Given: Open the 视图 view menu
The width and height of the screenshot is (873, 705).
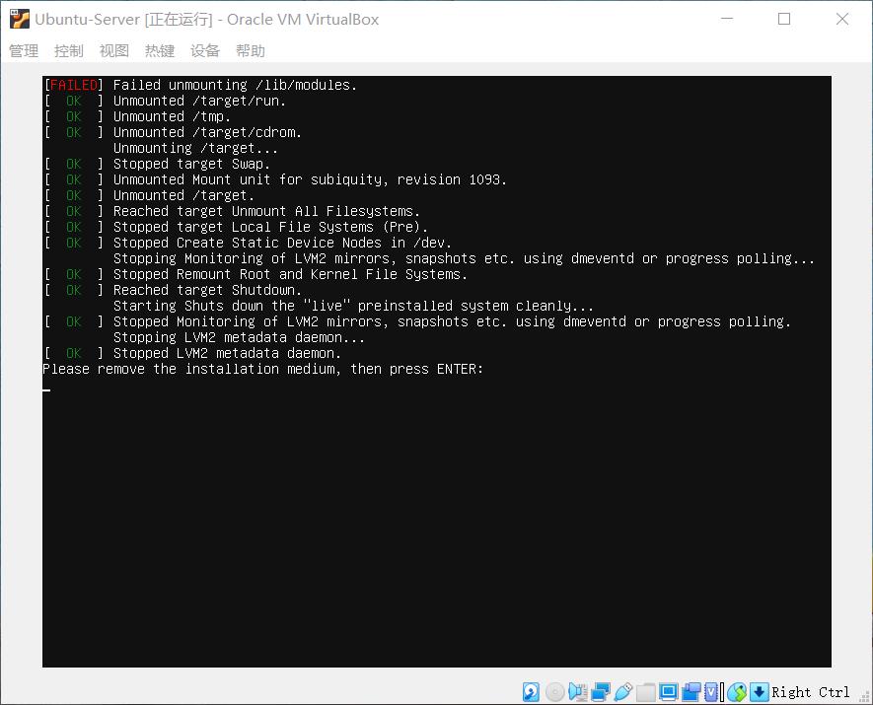Looking at the screenshot, I should (113, 50).
